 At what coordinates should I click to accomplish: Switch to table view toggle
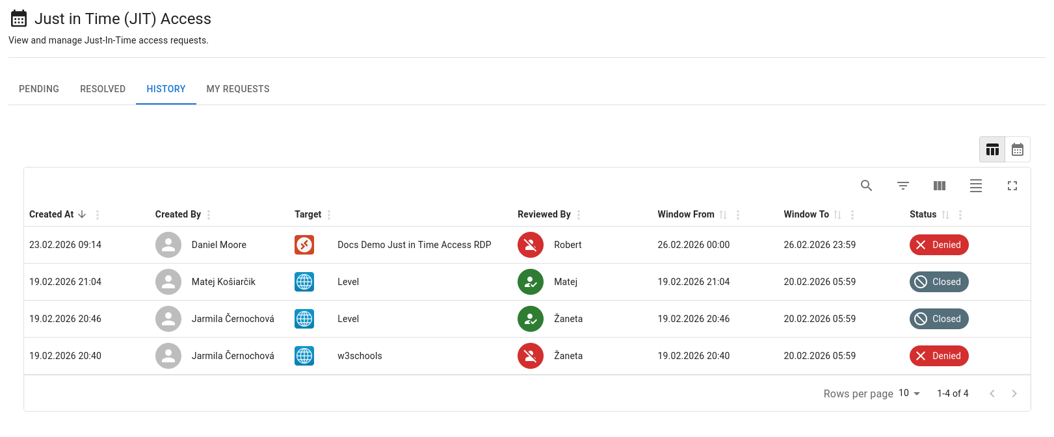[992, 150]
